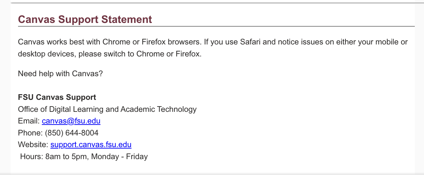
Task: Click the Email: label
Action: pos(29,121)
